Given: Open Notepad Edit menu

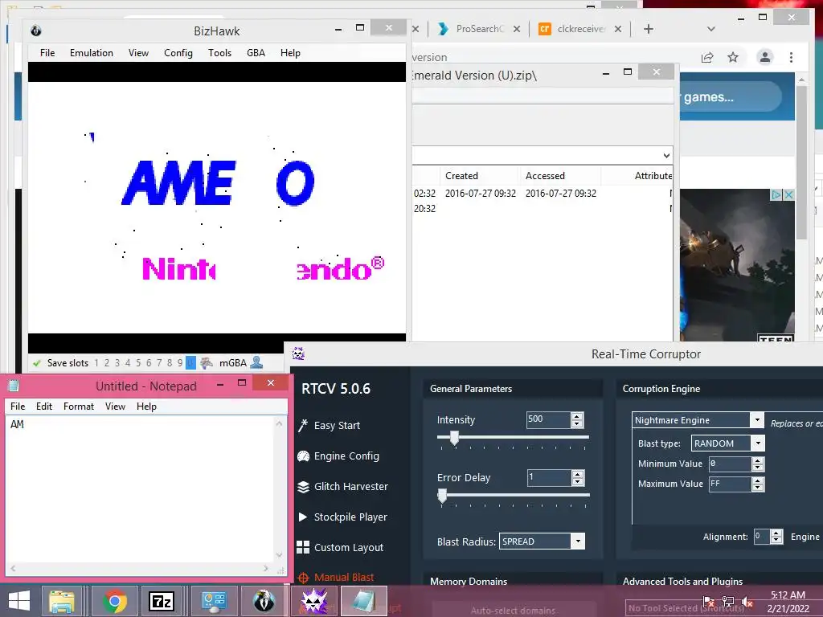Looking at the screenshot, I should click(44, 406).
